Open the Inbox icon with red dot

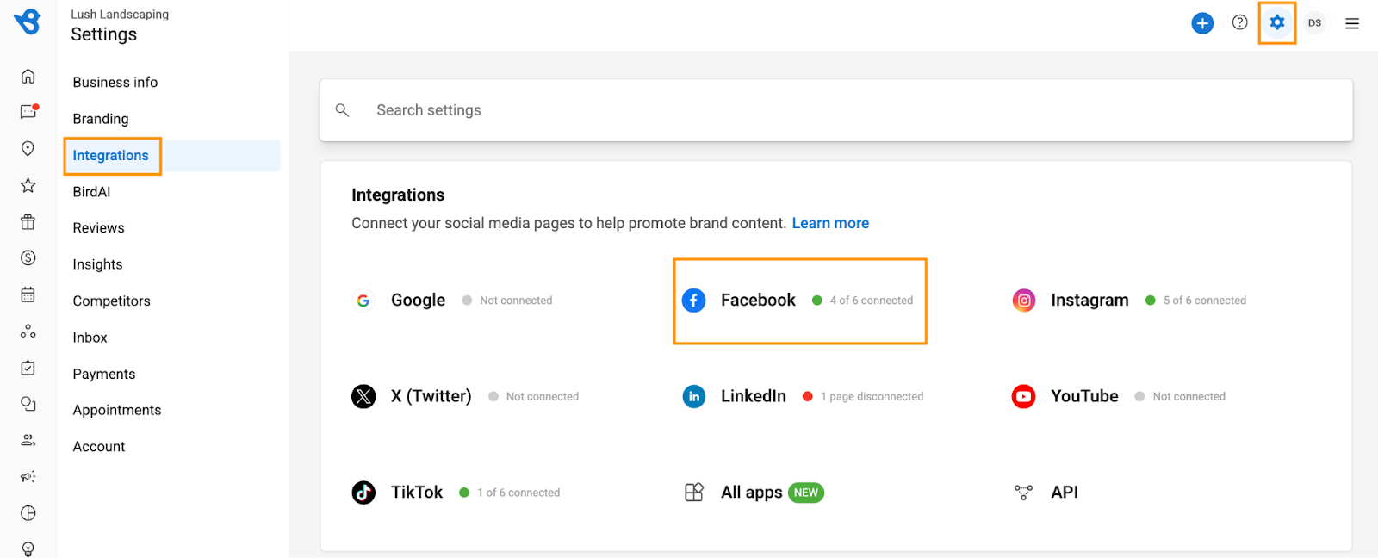[x=28, y=112]
